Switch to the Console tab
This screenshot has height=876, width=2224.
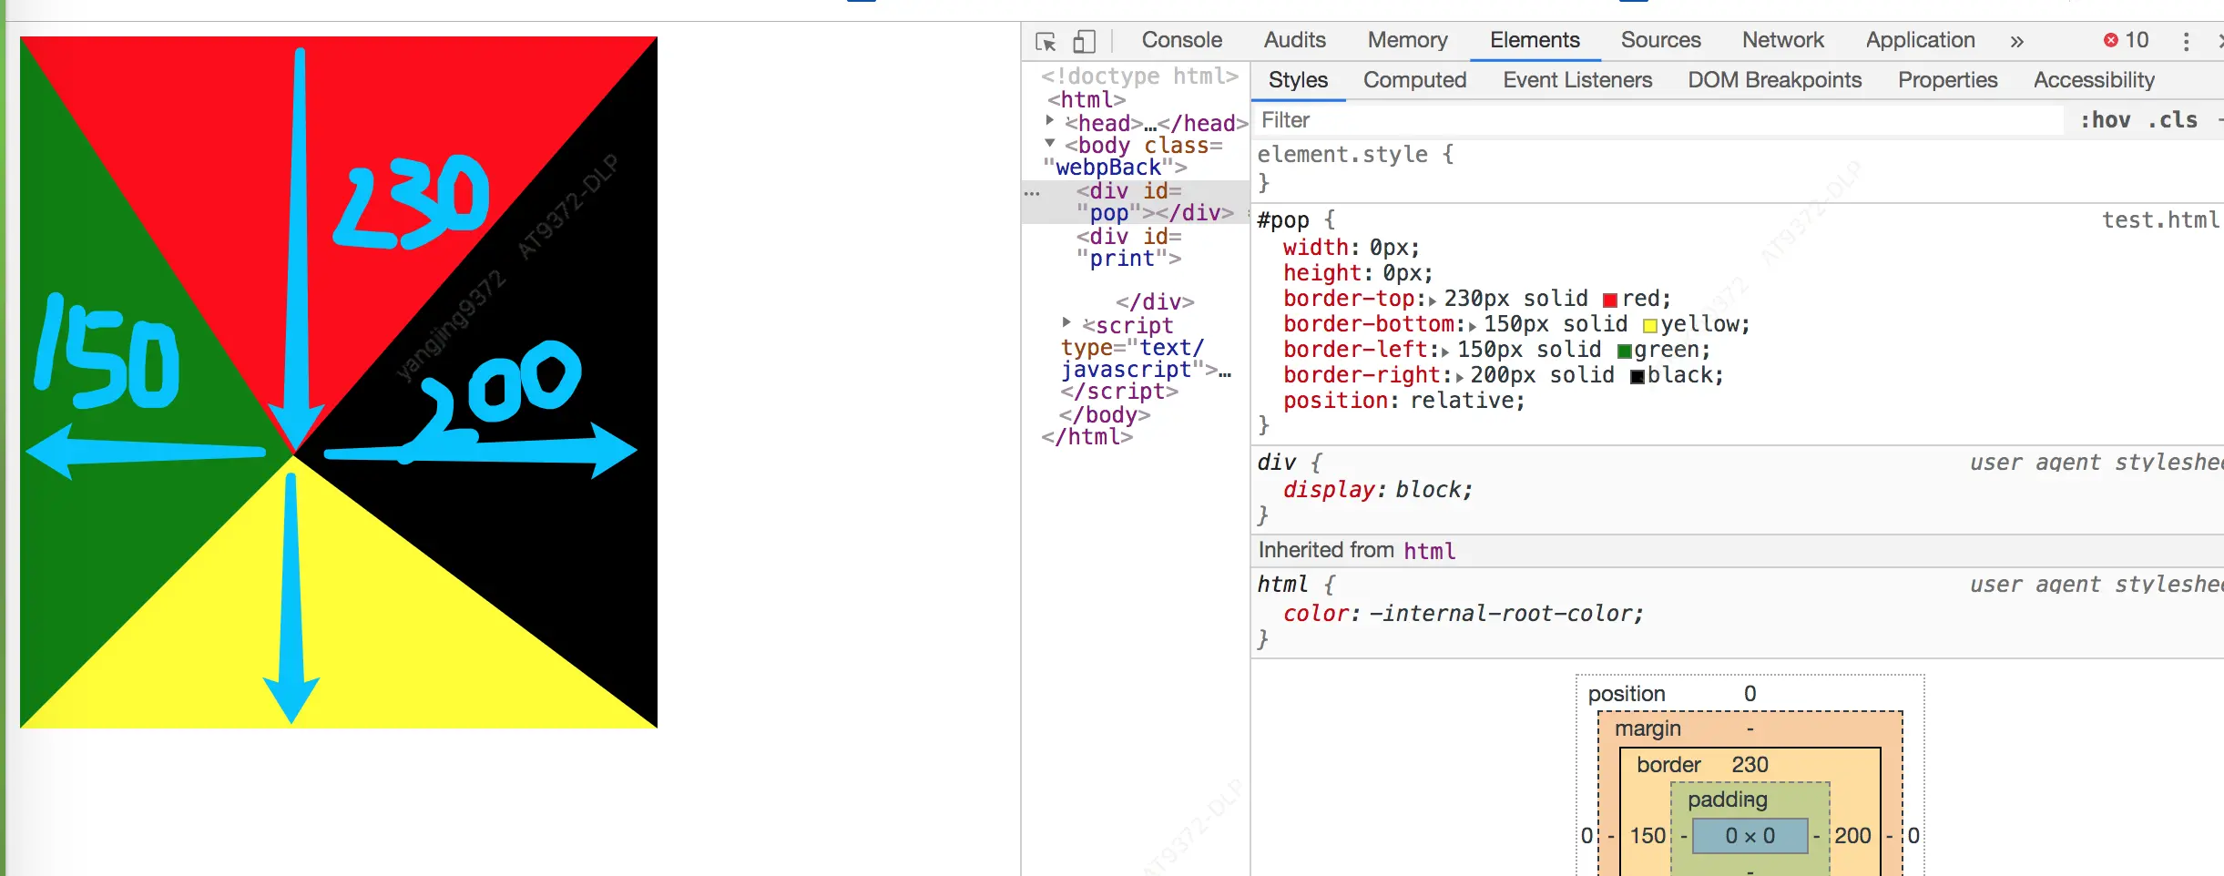click(1181, 40)
